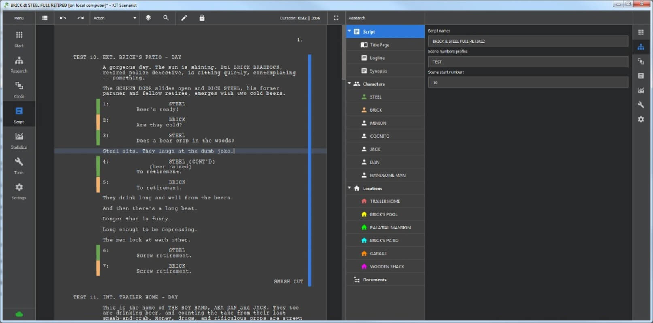The width and height of the screenshot is (653, 323).
Task: Click the Scene start number field
Action: coord(528,82)
